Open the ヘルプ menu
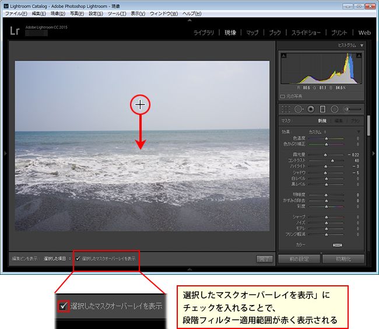Screen dimensions: 379x329 tap(192, 13)
